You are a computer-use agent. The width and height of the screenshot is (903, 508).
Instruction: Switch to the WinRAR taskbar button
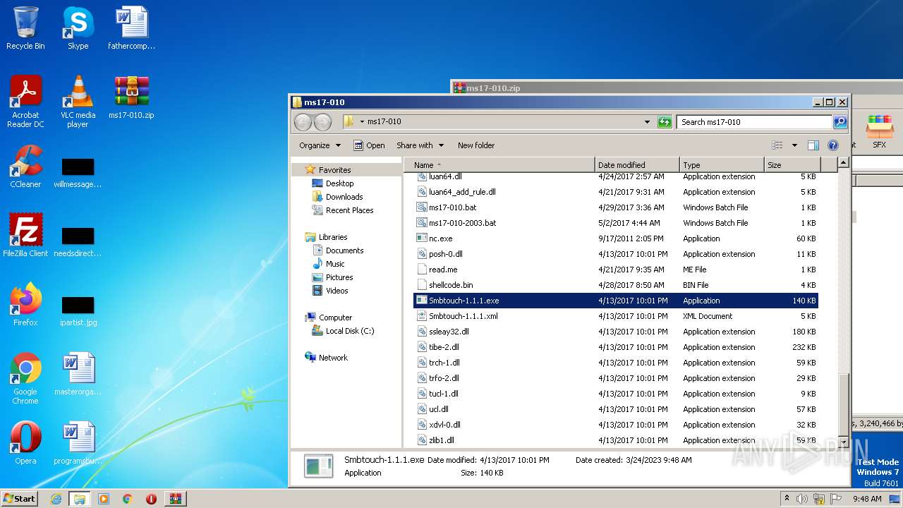[175, 499]
